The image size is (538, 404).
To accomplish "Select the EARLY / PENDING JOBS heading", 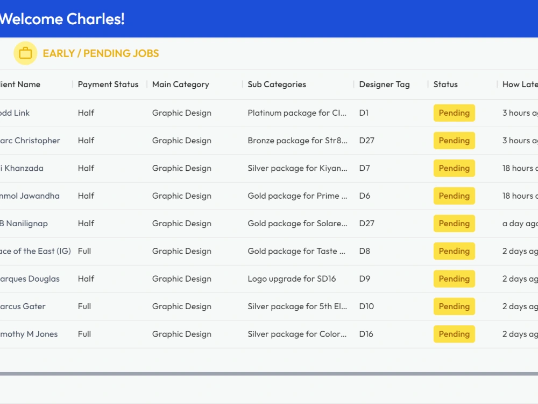I will [101, 53].
